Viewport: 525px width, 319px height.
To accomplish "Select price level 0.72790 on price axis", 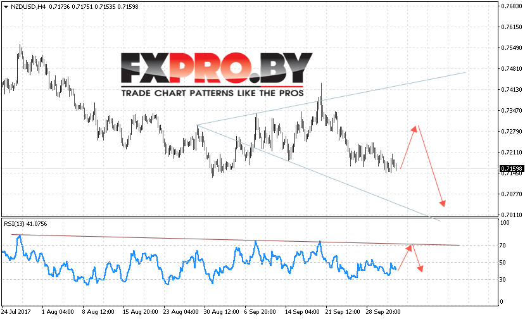I will [511, 131].
